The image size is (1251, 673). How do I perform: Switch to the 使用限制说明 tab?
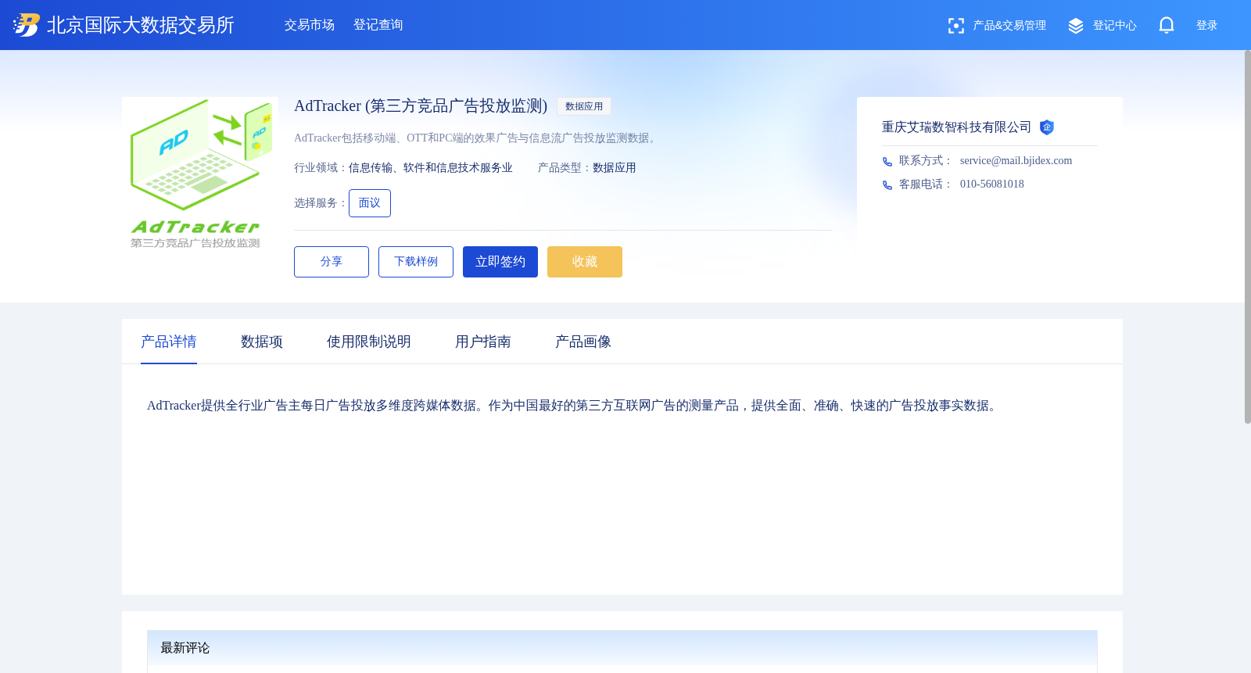coord(369,342)
